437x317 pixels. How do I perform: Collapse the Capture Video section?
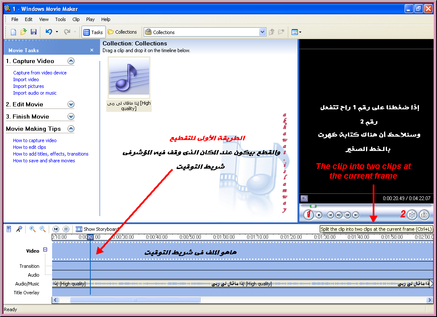(x=71, y=61)
